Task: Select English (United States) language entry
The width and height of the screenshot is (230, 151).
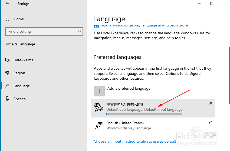Action: point(153,126)
